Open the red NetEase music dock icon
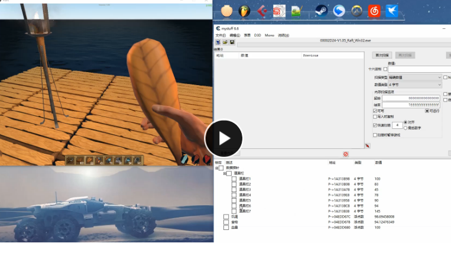Image resolution: width=451 pixels, height=256 pixels. [374, 11]
